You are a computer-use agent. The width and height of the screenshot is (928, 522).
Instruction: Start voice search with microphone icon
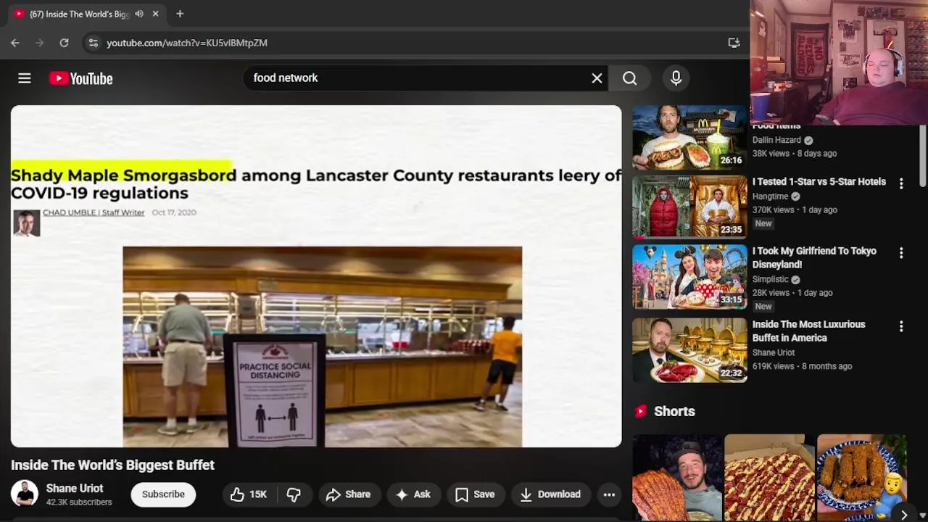(676, 78)
